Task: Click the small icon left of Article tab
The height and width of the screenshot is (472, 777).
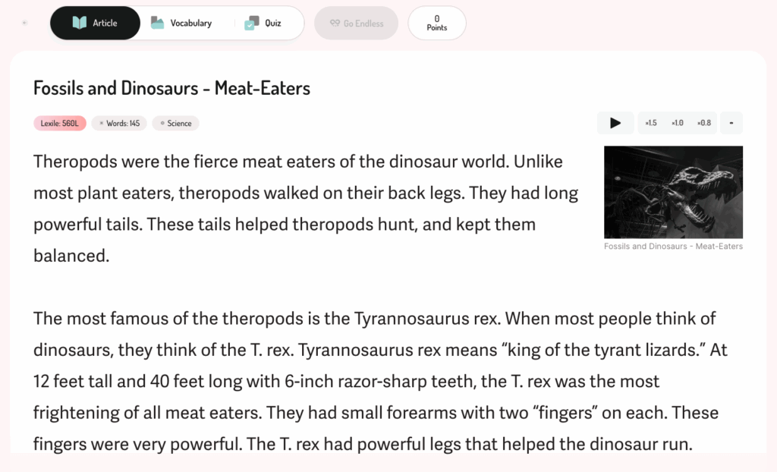Action: pos(25,23)
